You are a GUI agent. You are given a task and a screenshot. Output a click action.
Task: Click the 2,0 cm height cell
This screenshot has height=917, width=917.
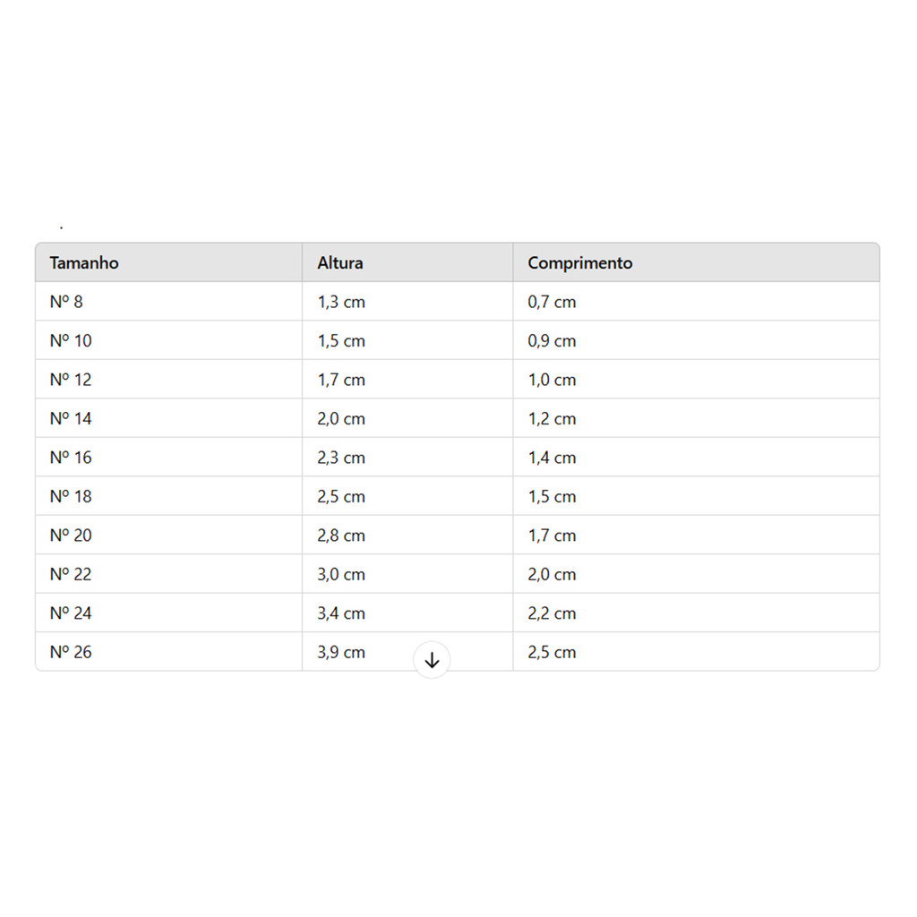coord(341,419)
